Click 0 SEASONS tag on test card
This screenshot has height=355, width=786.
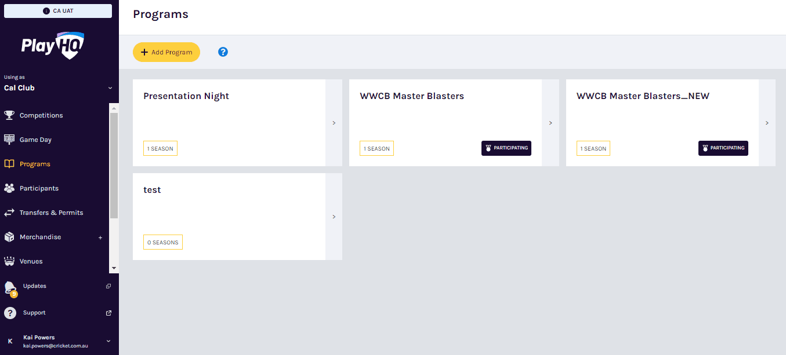[163, 242]
